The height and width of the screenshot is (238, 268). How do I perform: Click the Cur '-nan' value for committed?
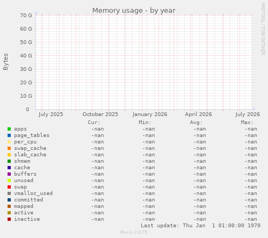98,200
